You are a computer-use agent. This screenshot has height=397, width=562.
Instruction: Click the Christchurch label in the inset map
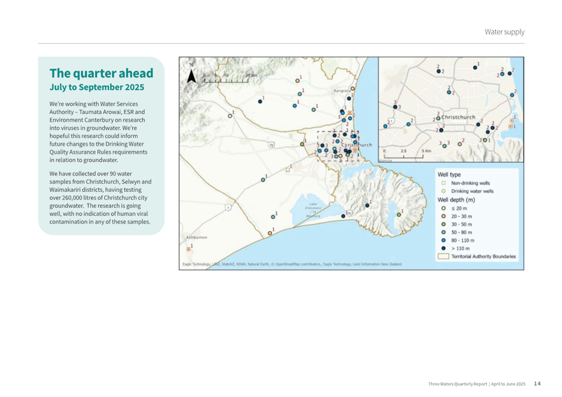tap(458, 117)
